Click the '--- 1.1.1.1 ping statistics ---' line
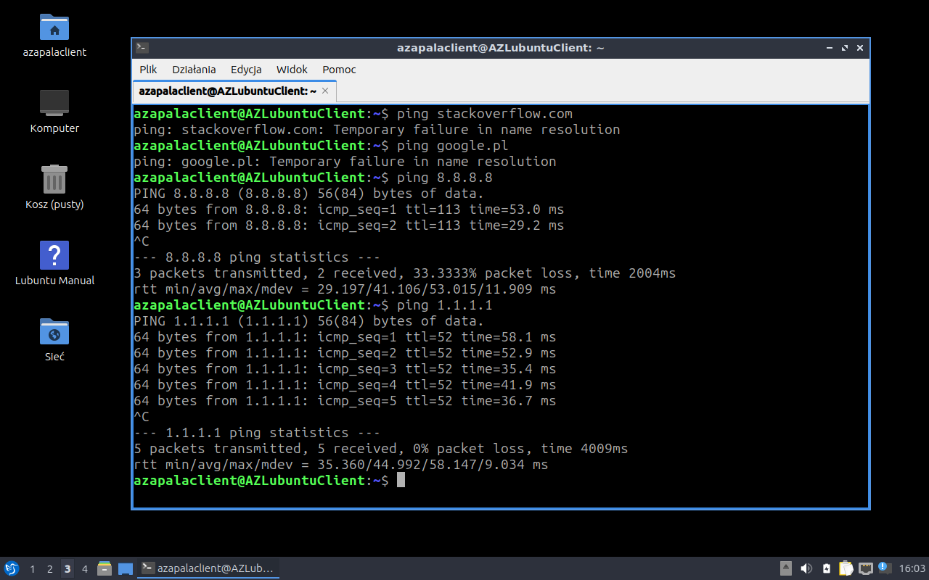 pyautogui.click(x=257, y=433)
